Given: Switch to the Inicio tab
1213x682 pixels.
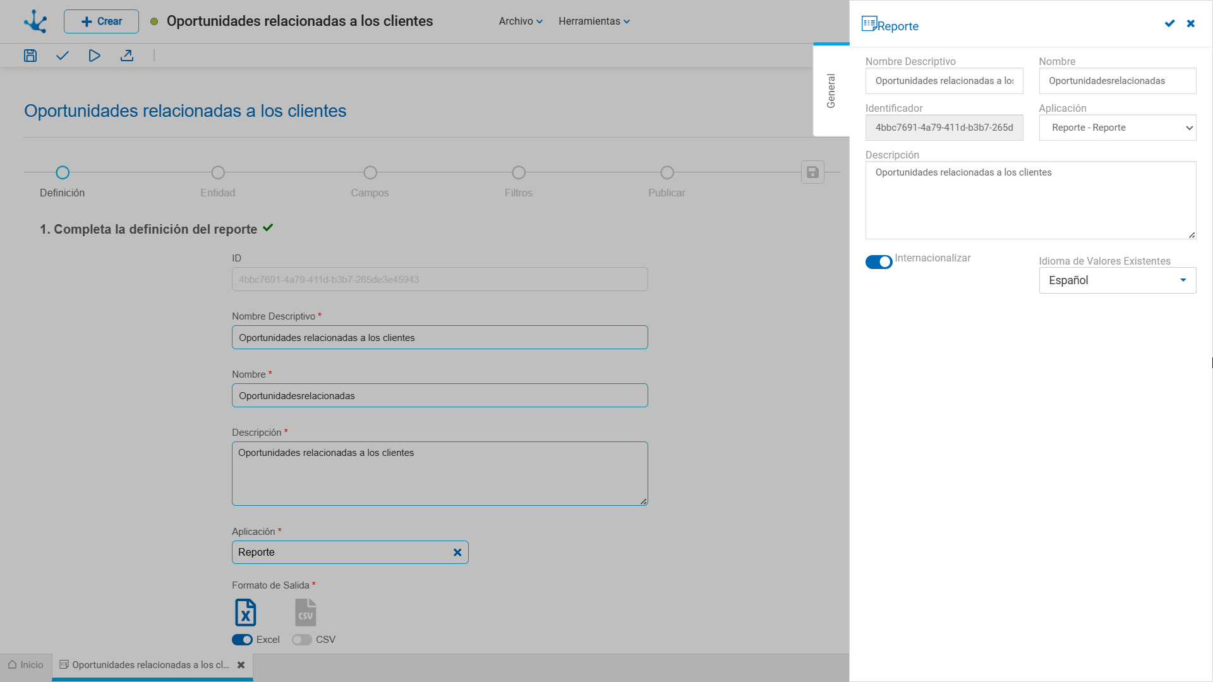Looking at the screenshot, I should tap(26, 665).
